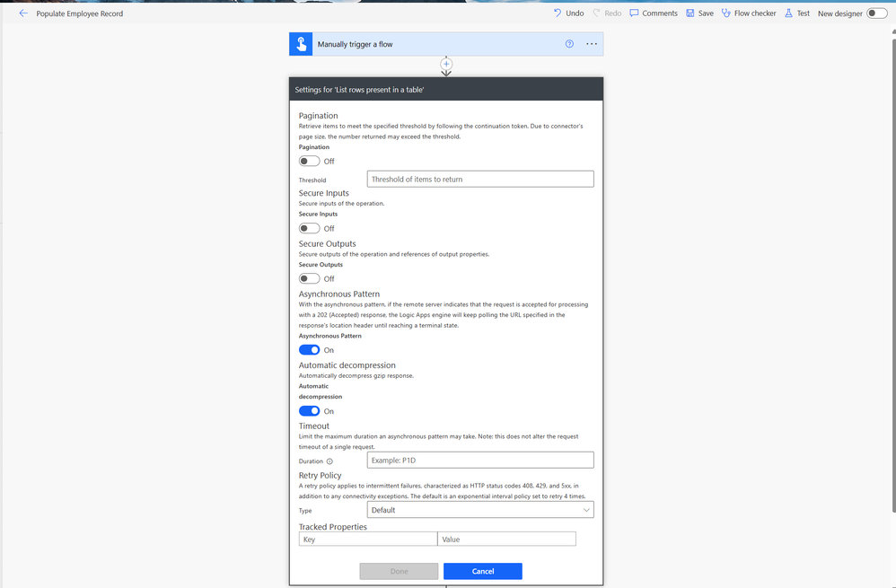
Task: Click the Tracked Properties Key field
Action: pyautogui.click(x=368, y=539)
